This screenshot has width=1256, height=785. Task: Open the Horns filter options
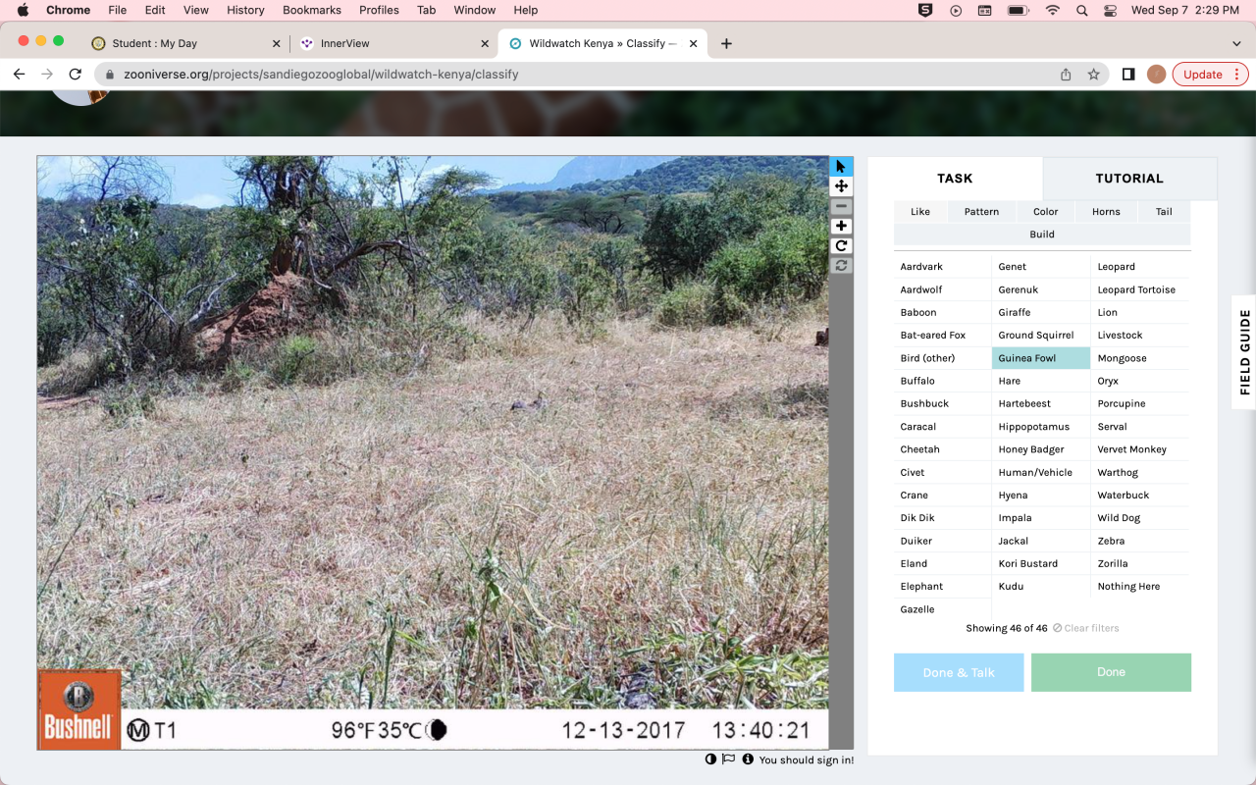(x=1106, y=212)
